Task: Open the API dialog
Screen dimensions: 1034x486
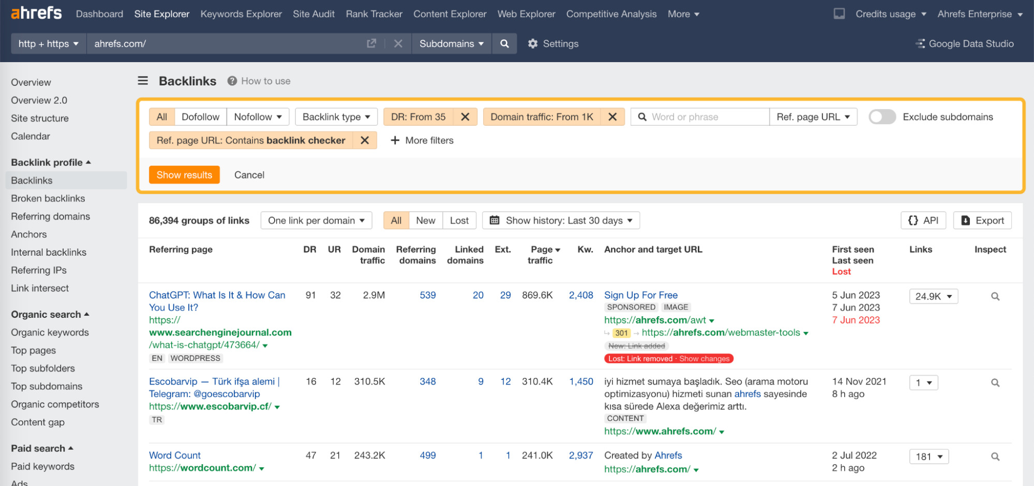Action: (x=923, y=220)
